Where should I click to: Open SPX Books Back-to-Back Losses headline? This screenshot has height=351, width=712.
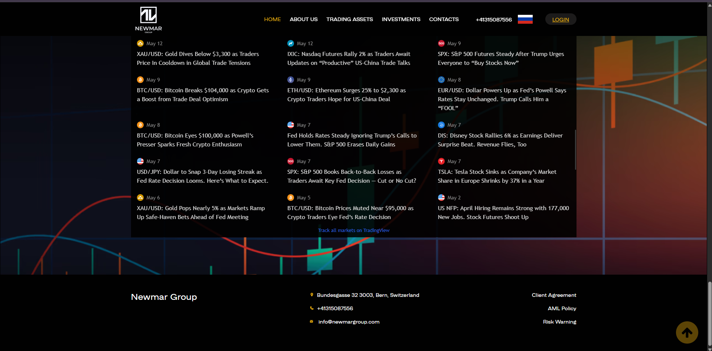click(x=352, y=176)
